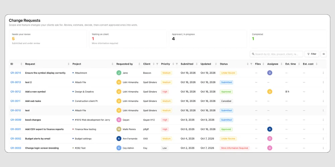335x167 pixels.
Task: Open row menu for CR-0013
Action: click(323, 82)
